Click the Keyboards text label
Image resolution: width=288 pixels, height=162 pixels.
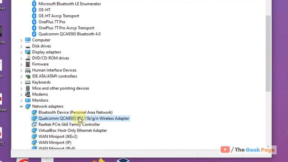click(x=41, y=82)
